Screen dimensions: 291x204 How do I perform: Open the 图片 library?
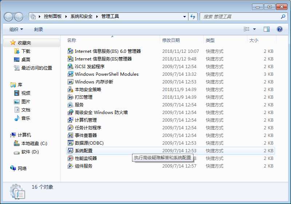26,101
